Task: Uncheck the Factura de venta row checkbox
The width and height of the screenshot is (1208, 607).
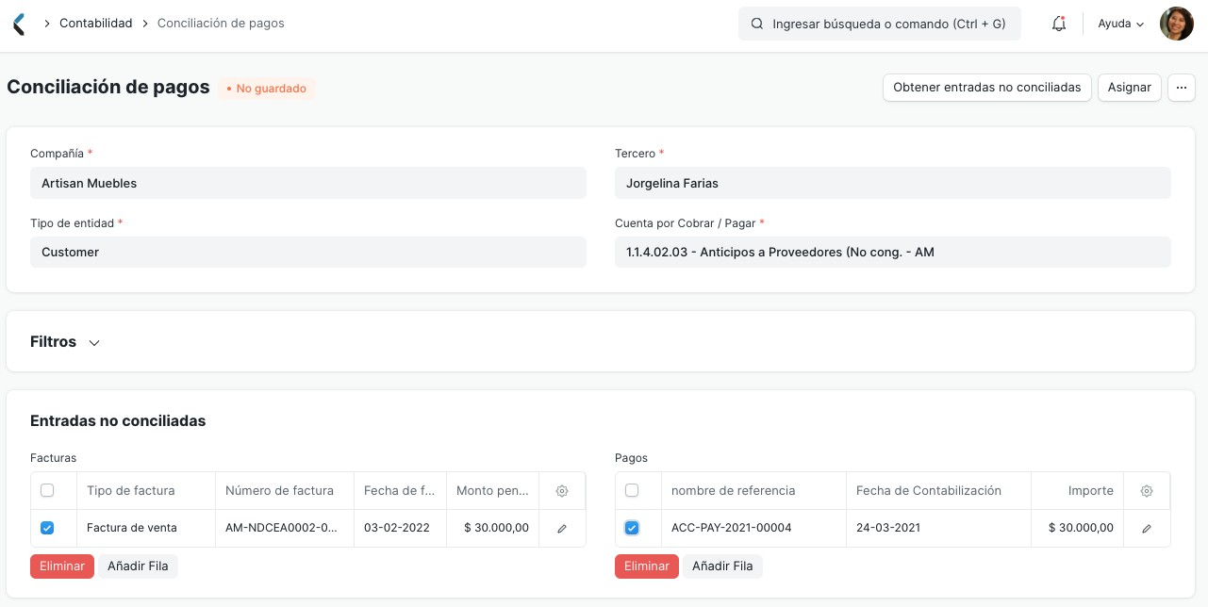Action: (47, 528)
